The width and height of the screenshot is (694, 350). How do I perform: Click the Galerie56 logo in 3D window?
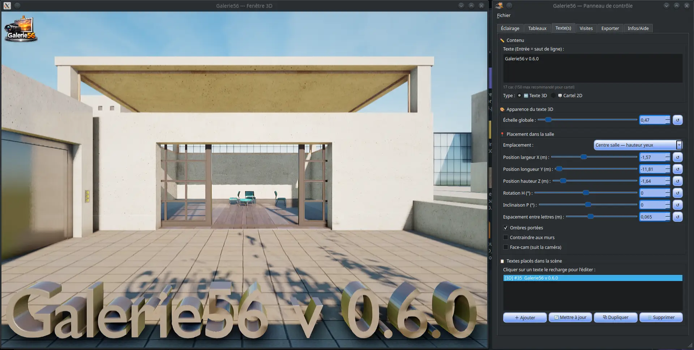(x=21, y=29)
